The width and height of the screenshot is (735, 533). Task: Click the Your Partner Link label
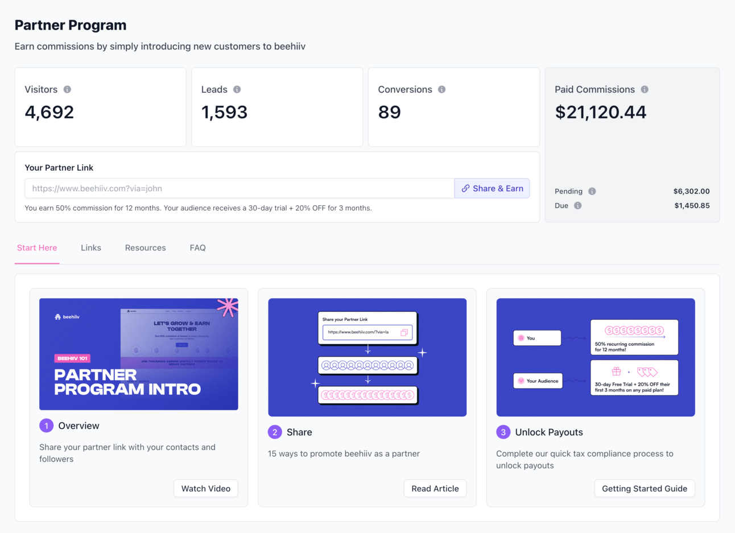point(59,168)
